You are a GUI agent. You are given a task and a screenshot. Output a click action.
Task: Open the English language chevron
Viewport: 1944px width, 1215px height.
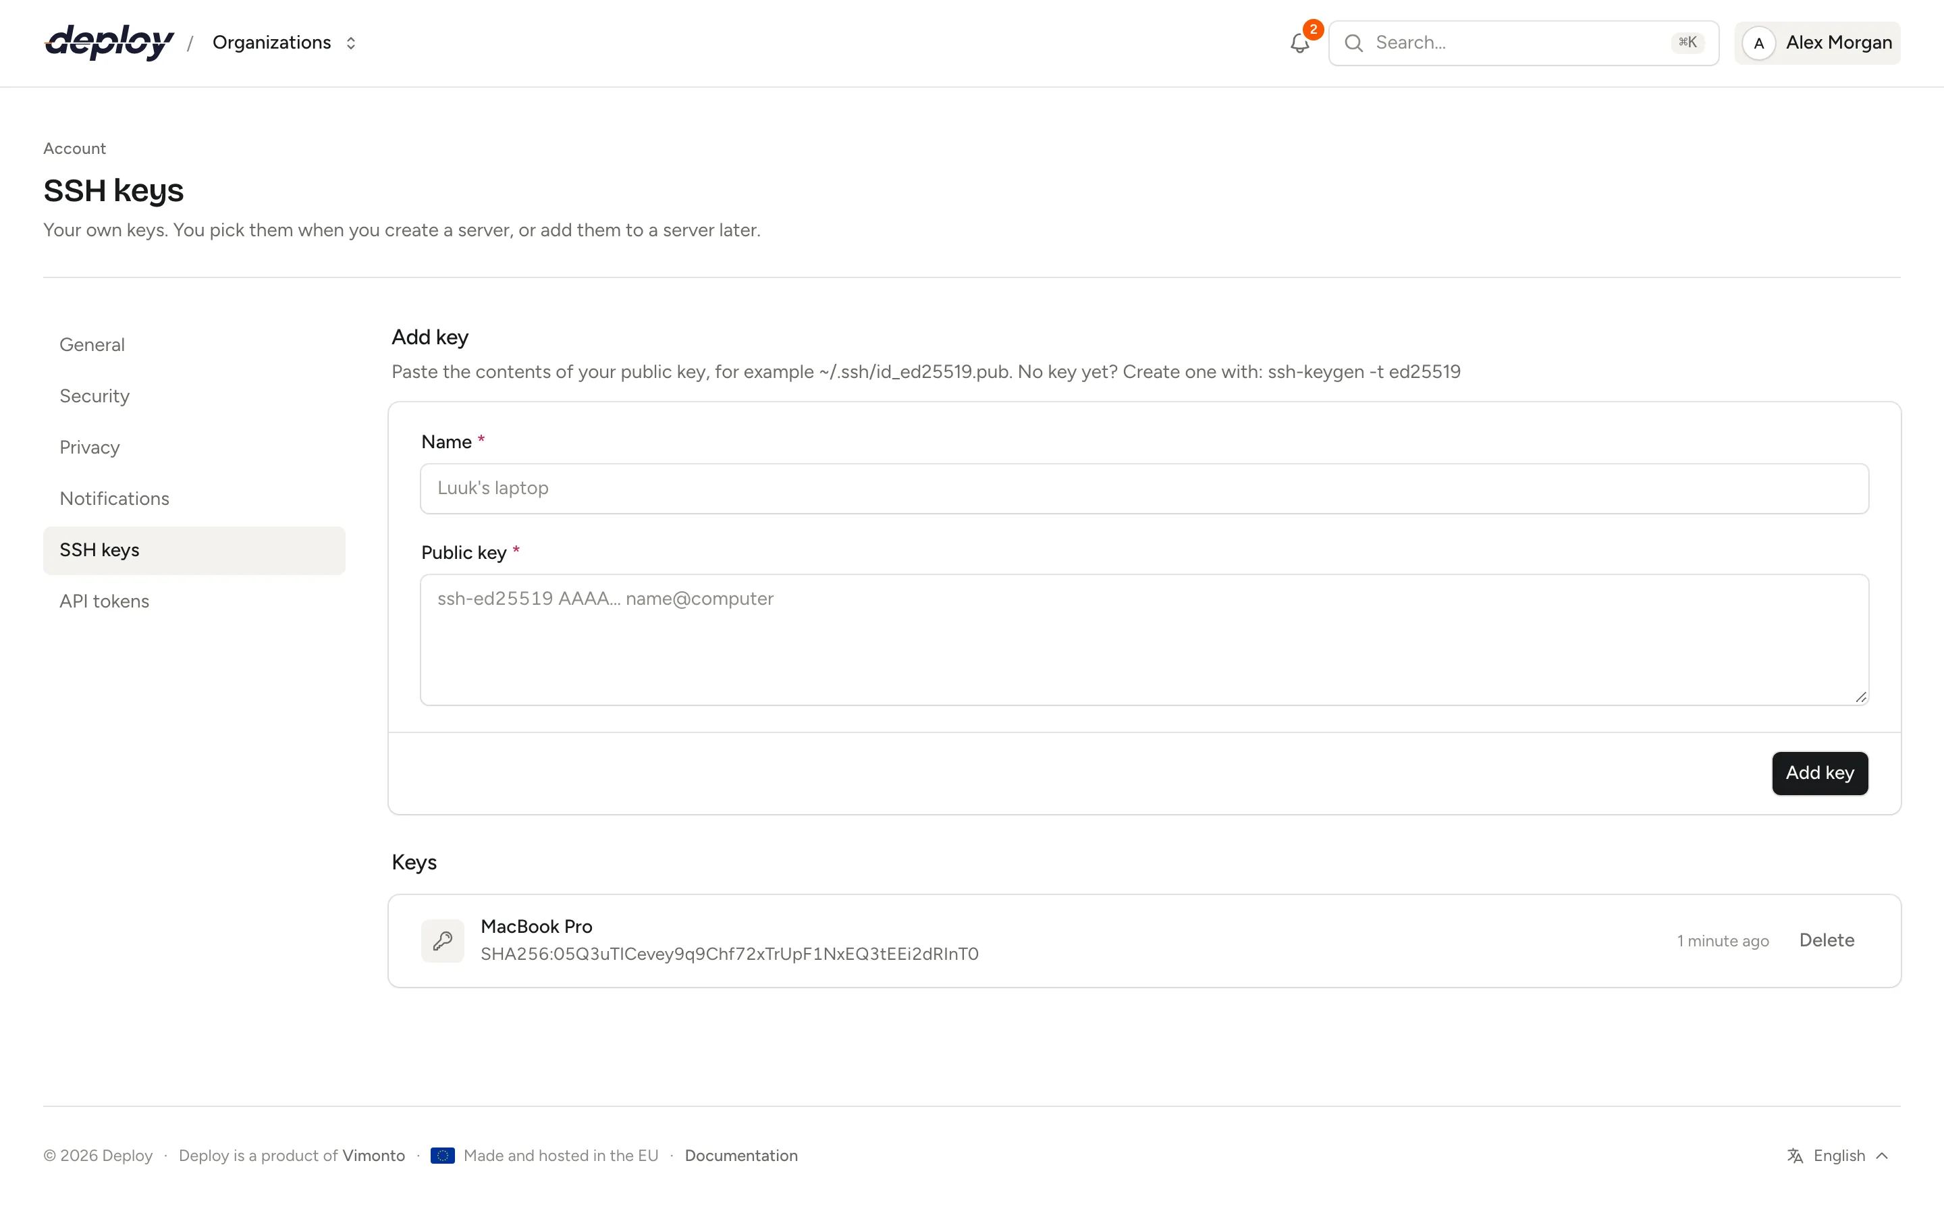(x=1882, y=1156)
